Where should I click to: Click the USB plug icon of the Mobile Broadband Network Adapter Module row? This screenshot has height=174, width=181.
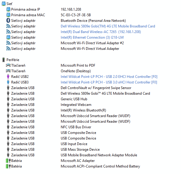coord(8,155)
